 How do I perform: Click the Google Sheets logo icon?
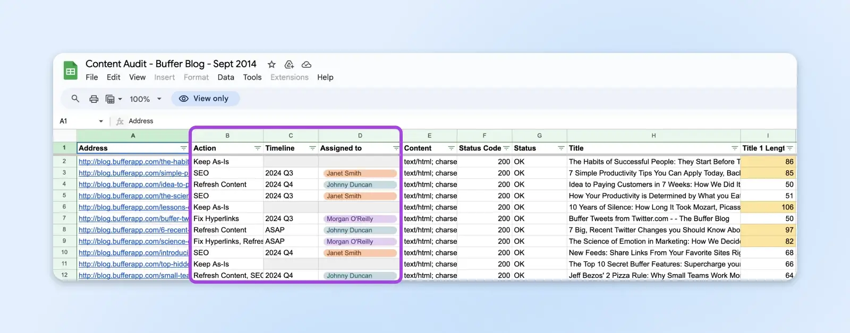coord(71,71)
